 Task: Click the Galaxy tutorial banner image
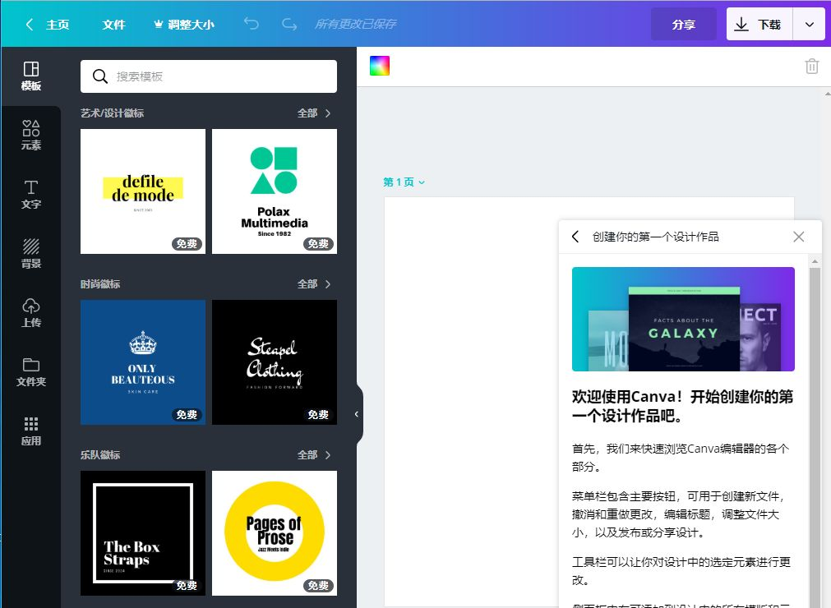pyautogui.click(x=683, y=320)
